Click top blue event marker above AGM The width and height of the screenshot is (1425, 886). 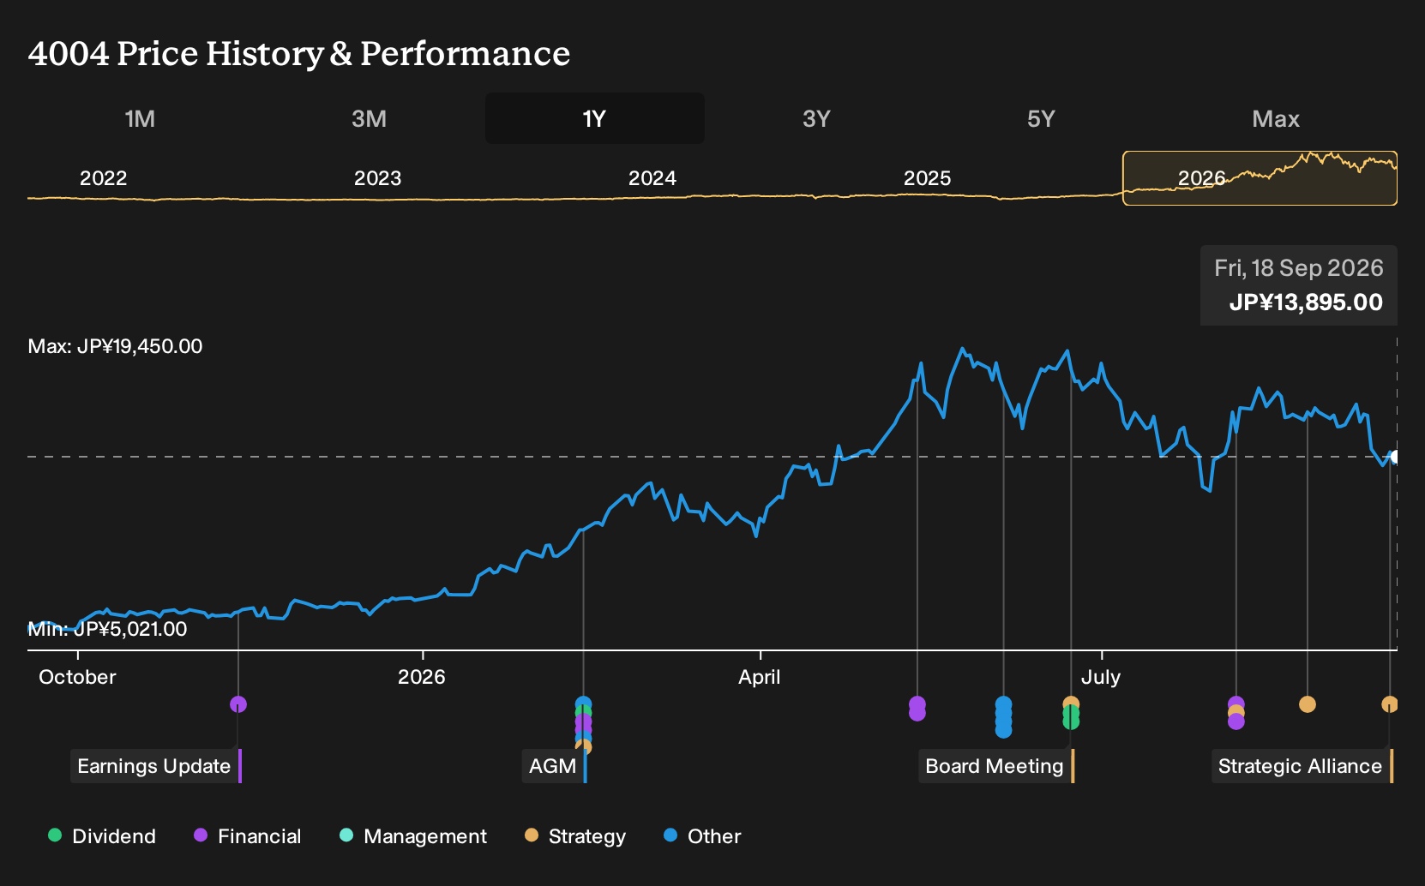tap(583, 704)
